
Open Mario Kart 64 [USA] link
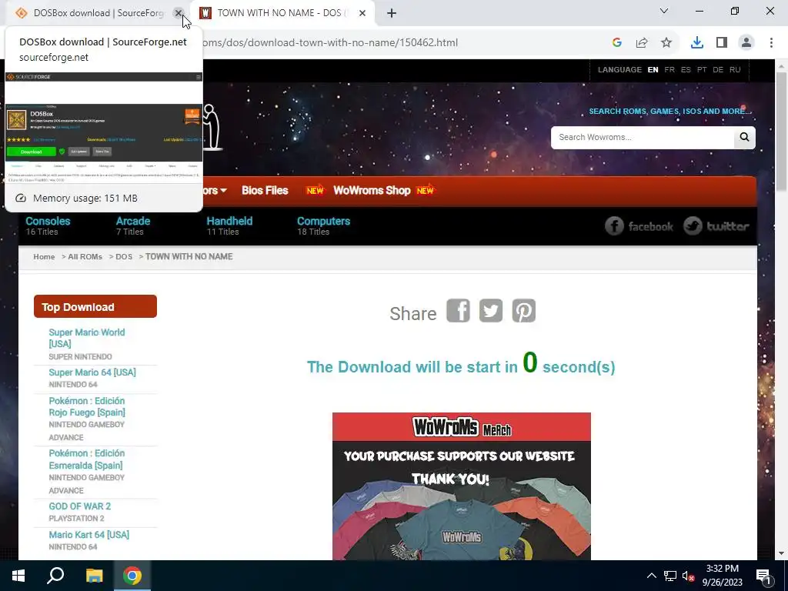click(89, 536)
